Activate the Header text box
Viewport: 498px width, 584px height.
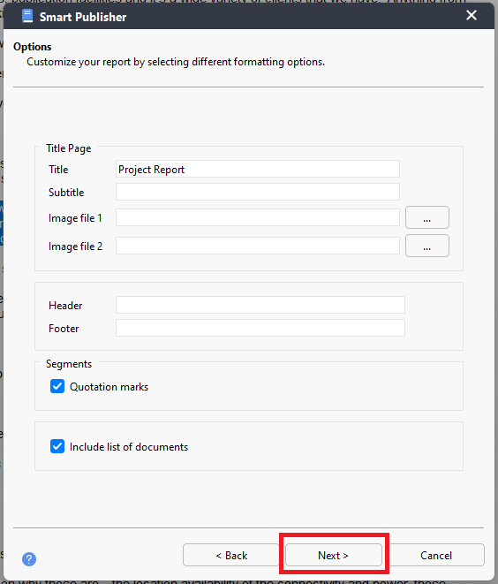point(260,305)
